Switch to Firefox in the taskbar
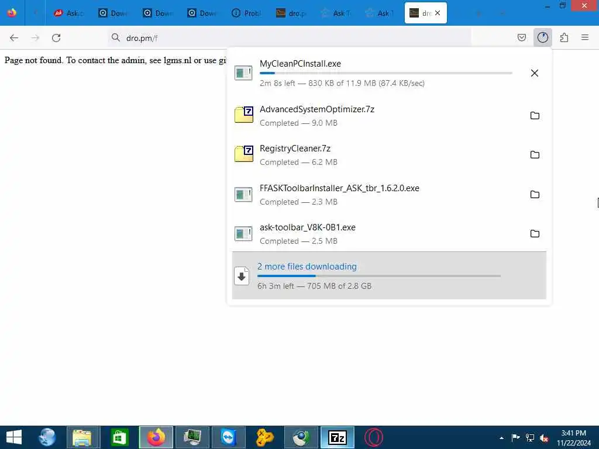 pos(156,437)
